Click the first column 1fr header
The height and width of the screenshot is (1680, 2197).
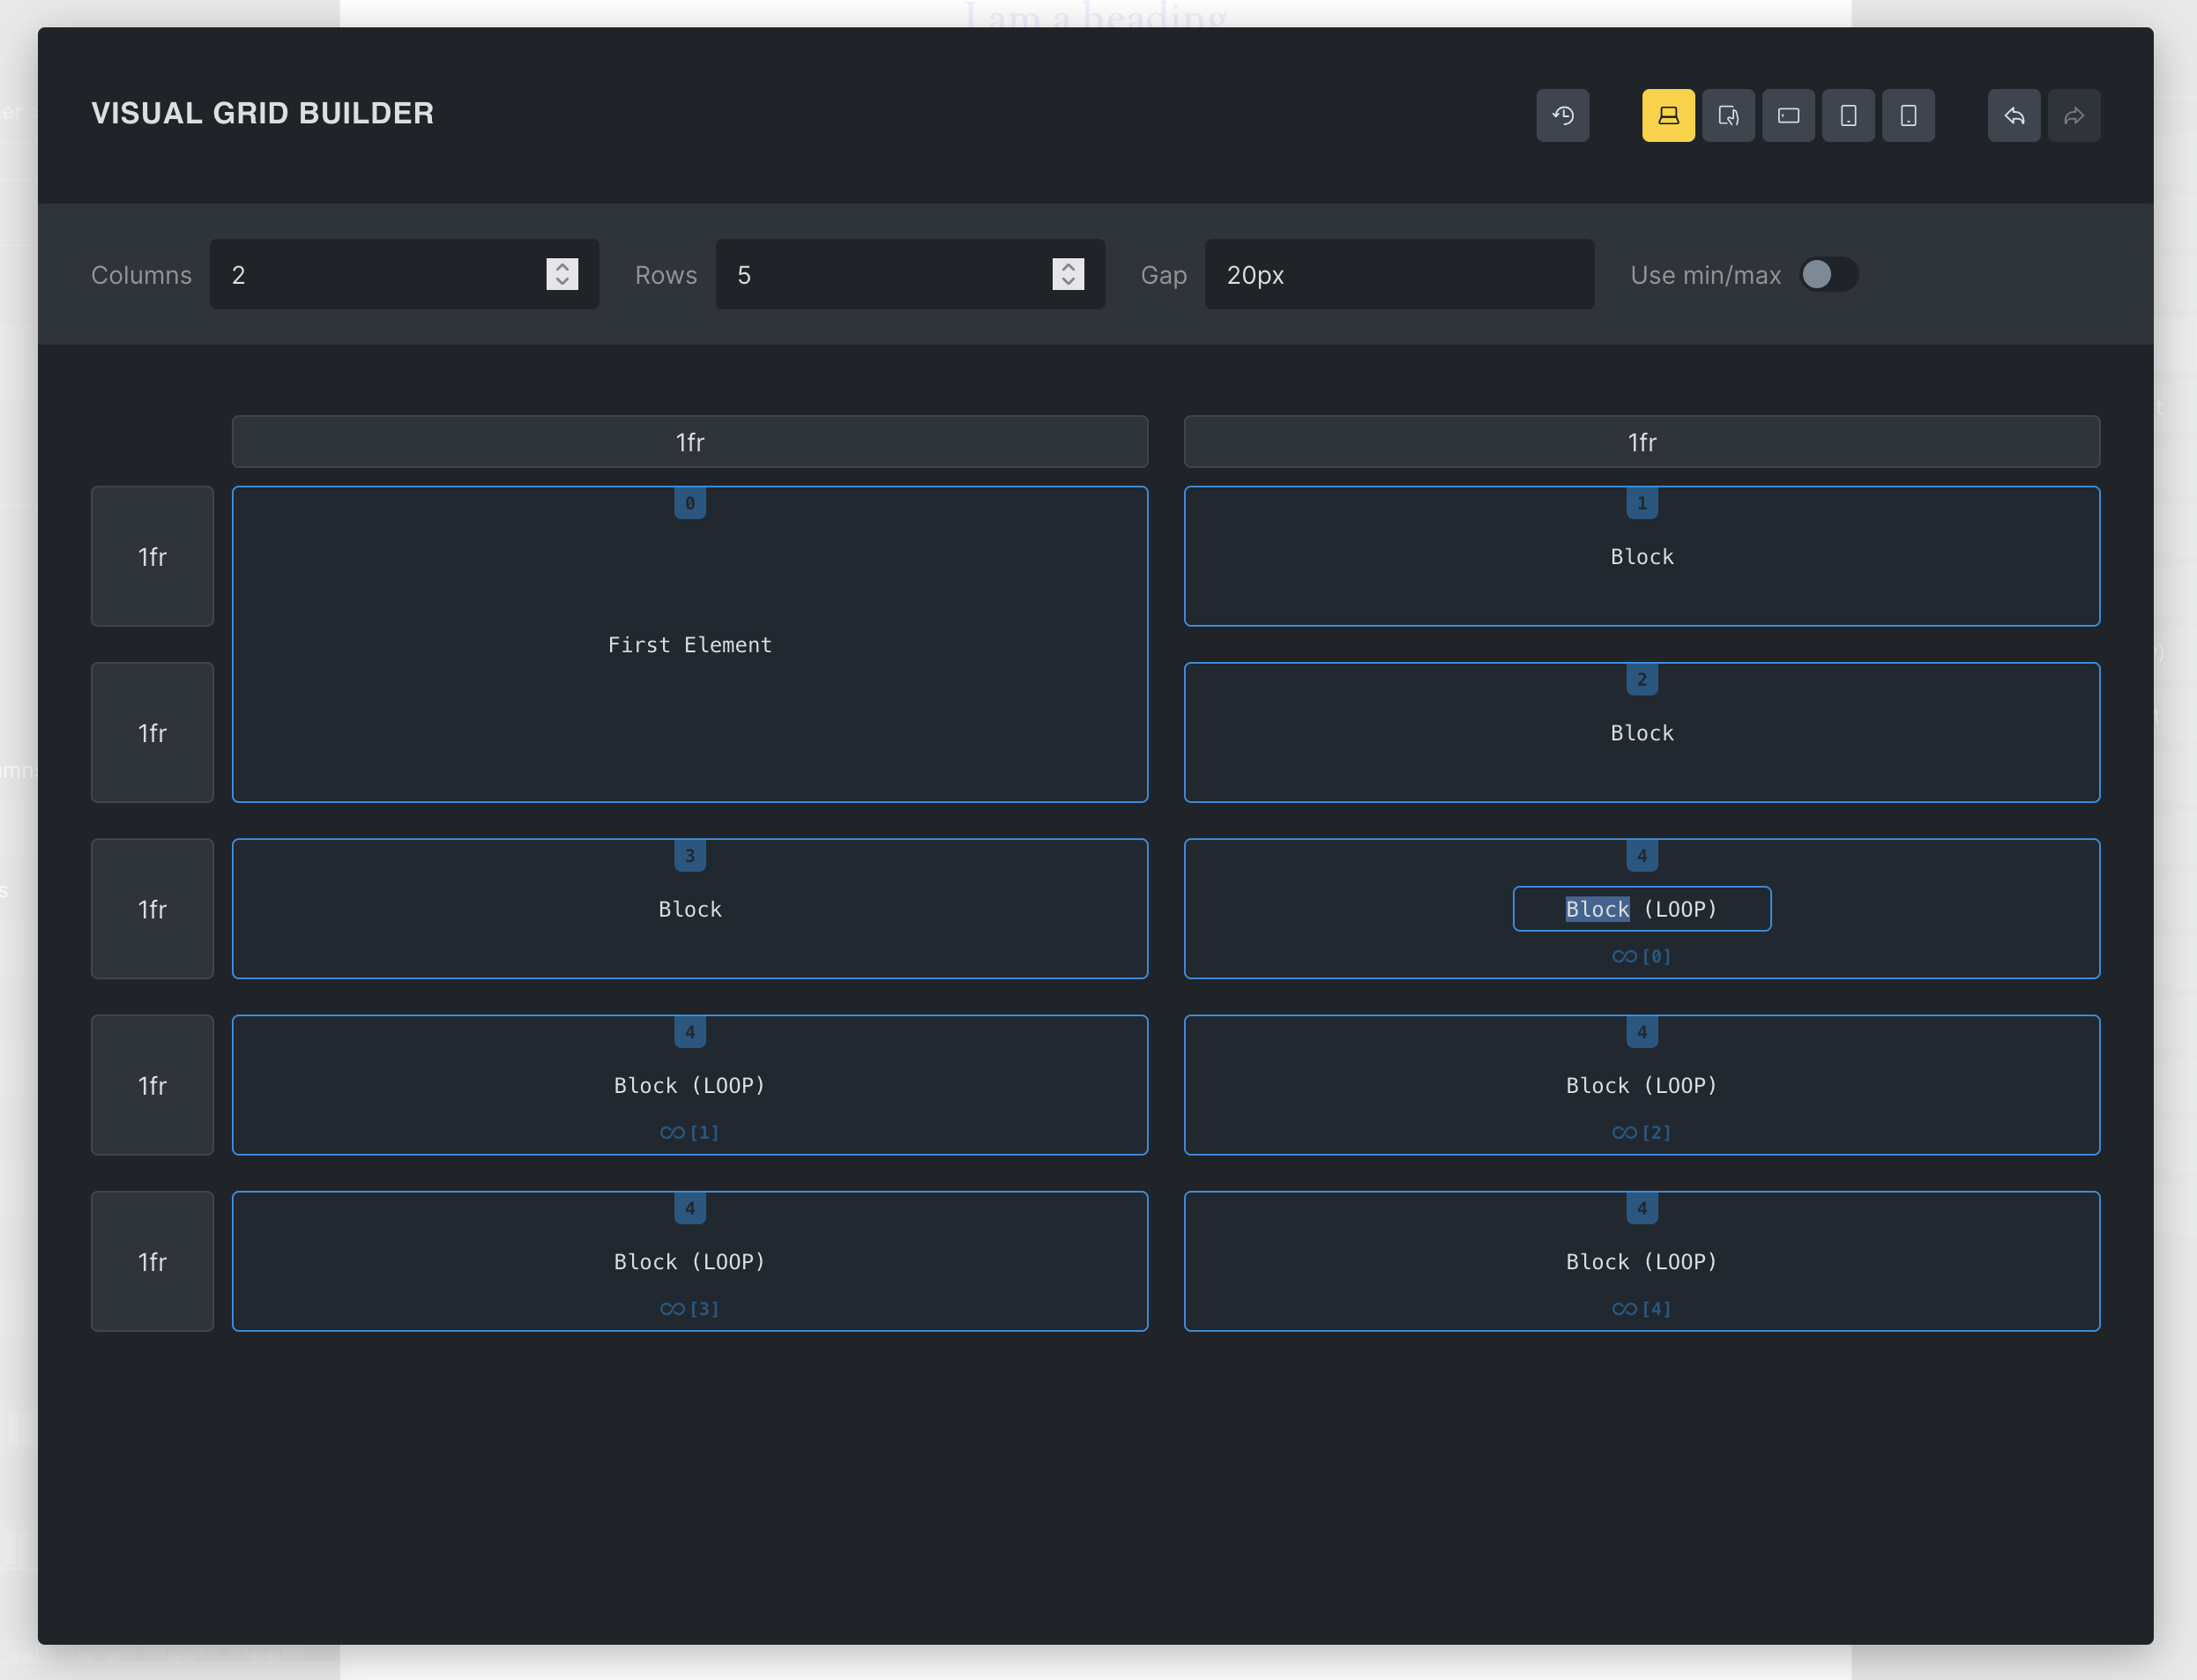[689, 442]
